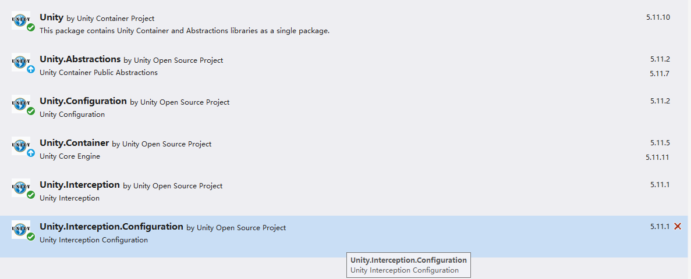
Task: Click Unity package green installed checkmark
Action: 31,27
